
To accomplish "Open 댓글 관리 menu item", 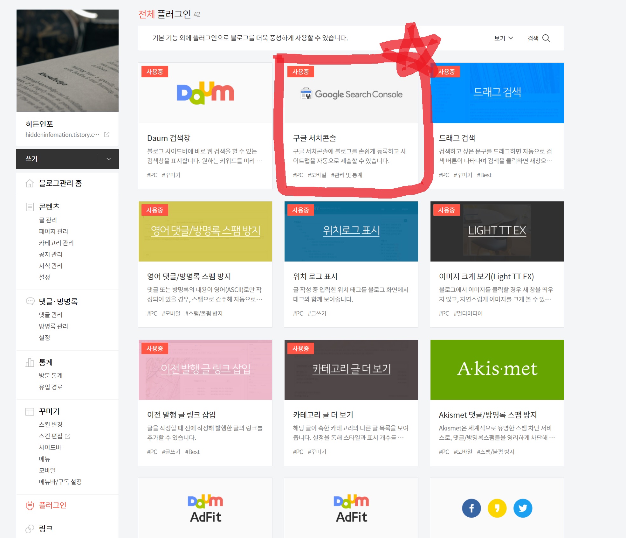I will pyautogui.click(x=51, y=315).
